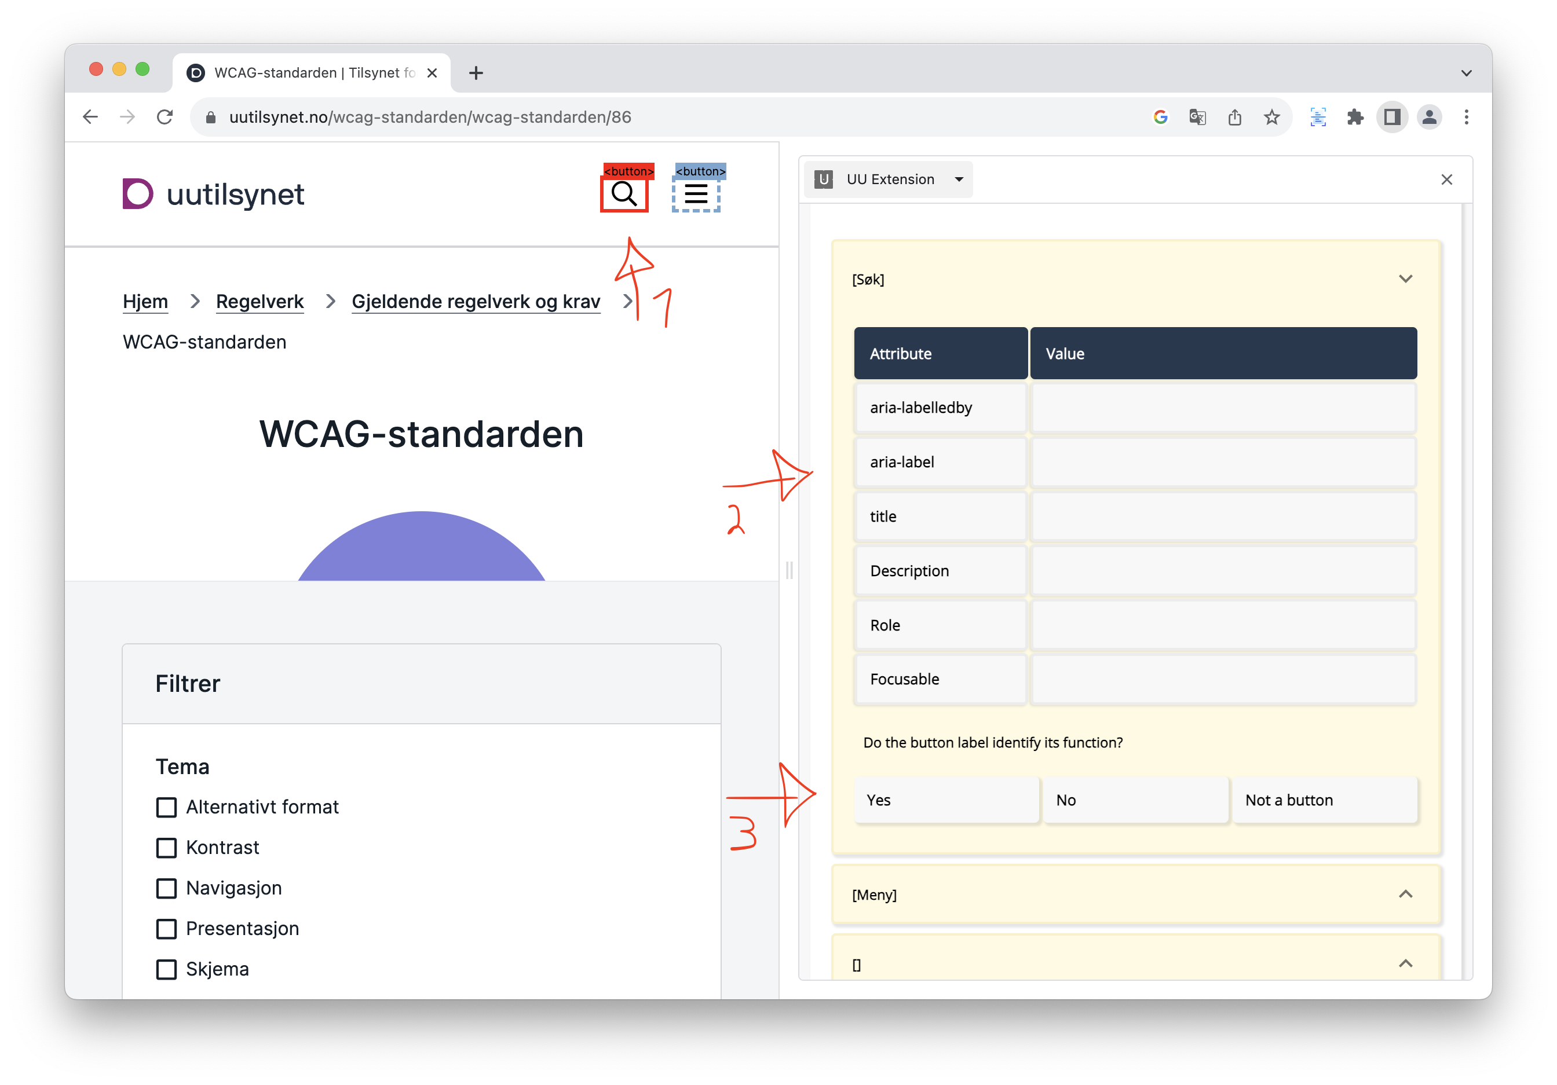
Task: Expand the [Meny] section
Action: (1405, 895)
